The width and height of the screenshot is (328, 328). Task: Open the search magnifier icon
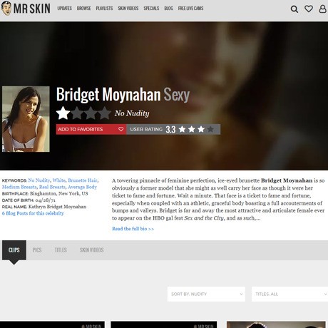pyautogui.click(x=294, y=9)
